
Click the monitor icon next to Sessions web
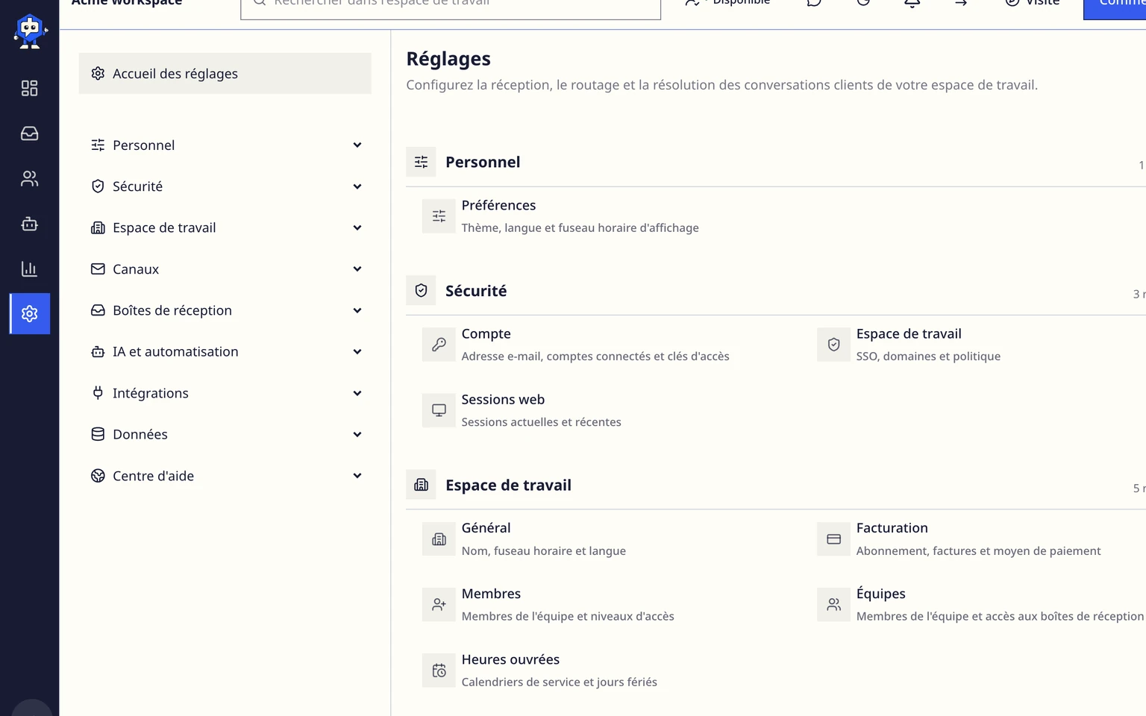pyautogui.click(x=439, y=410)
